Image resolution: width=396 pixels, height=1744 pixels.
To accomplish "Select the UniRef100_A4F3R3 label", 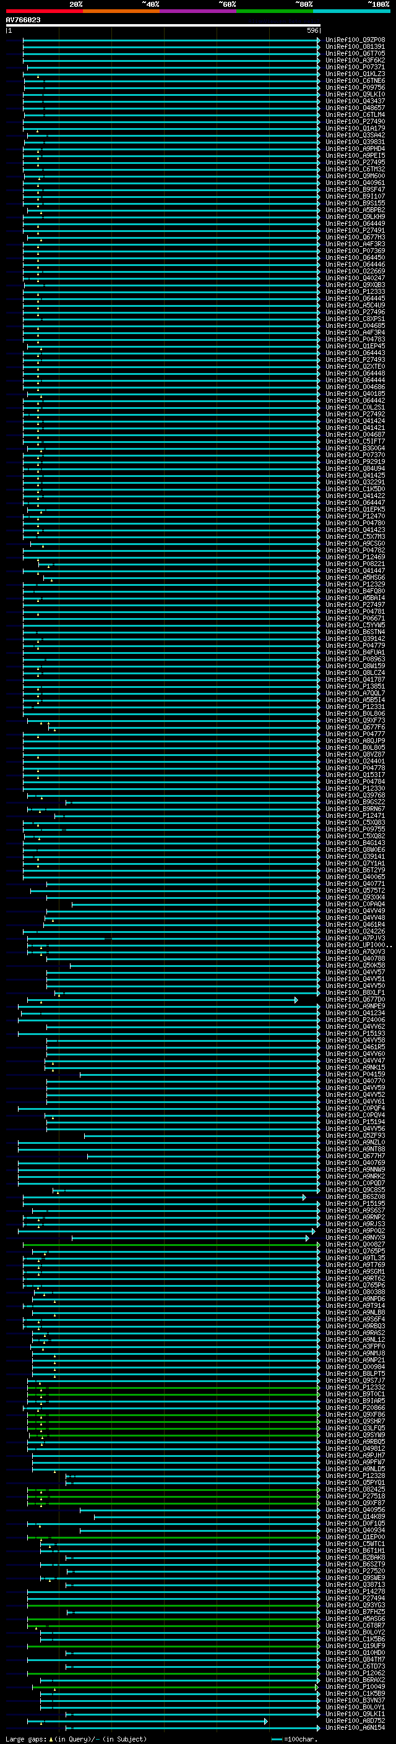I will coord(355,244).
